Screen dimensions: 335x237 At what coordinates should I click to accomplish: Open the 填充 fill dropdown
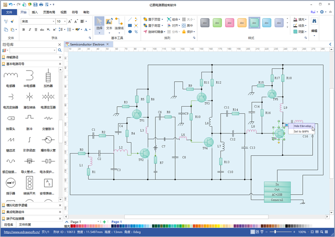coord(300,20)
